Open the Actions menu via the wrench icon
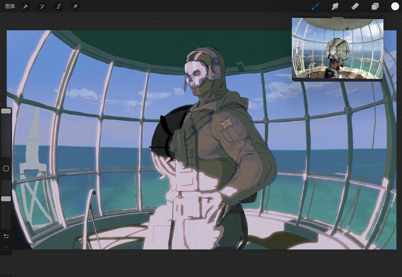The height and width of the screenshot is (277, 402). 26,6
